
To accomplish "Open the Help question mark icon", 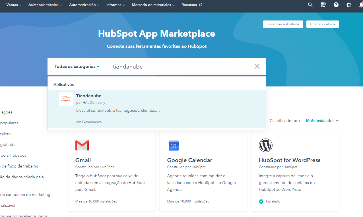I will click(x=336, y=5).
